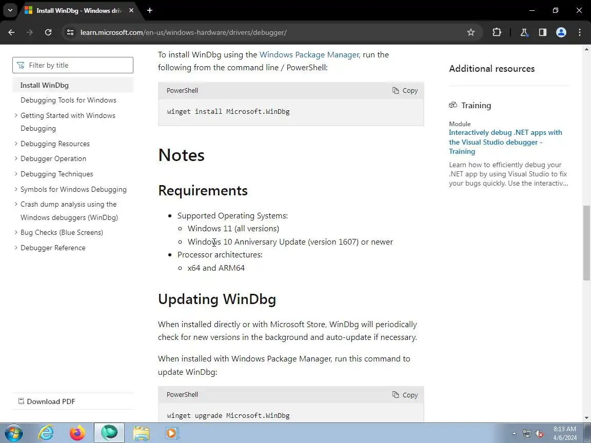Open the tab search dropdown arrow
591x443 pixels.
tap(10, 10)
